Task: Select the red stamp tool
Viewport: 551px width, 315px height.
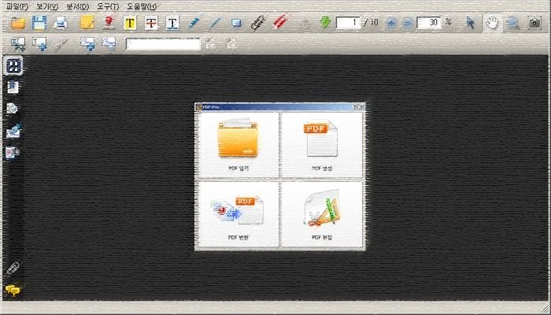Action: pyautogui.click(x=109, y=23)
